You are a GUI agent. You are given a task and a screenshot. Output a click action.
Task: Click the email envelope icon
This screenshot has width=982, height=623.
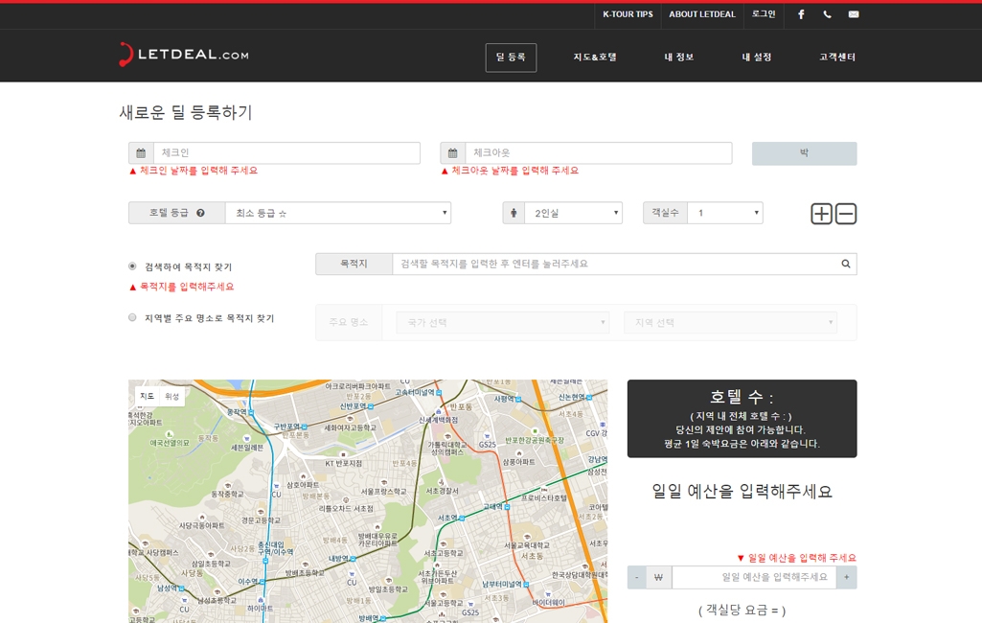pyautogui.click(x=854, y=14)
